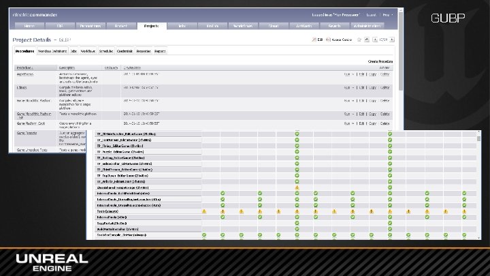Image resolution: width=490 pixels, height=276 pixels.
Task: Click second green check in TP_2DSideScroller_EditorGame row
Action: 390,134
